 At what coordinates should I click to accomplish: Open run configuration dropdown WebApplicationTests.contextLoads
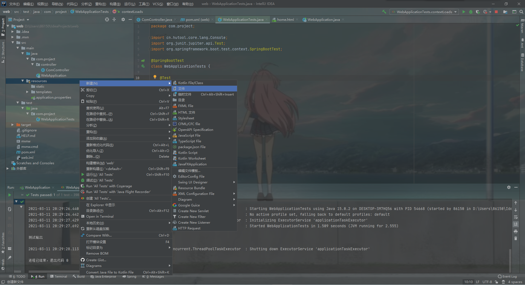coord(424,12)
